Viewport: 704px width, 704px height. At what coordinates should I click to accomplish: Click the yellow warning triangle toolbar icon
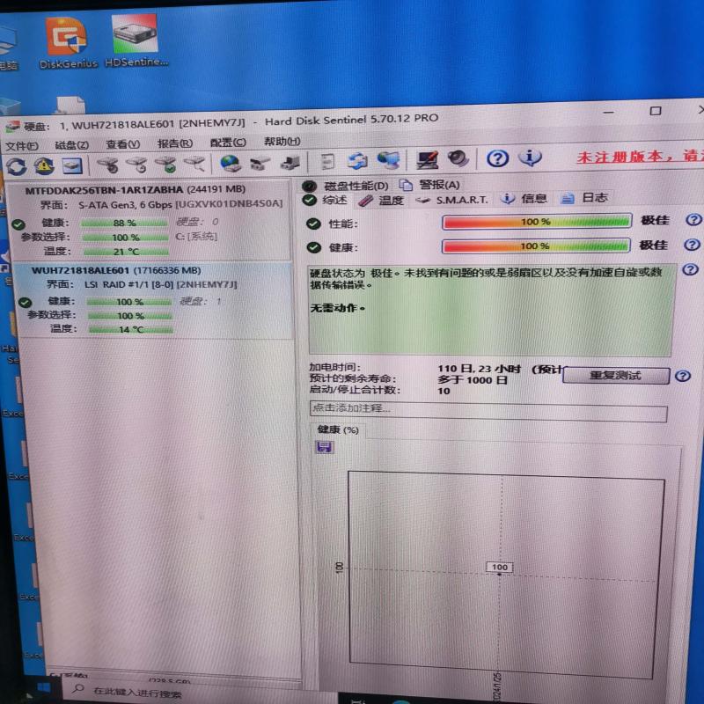[43, 166]
